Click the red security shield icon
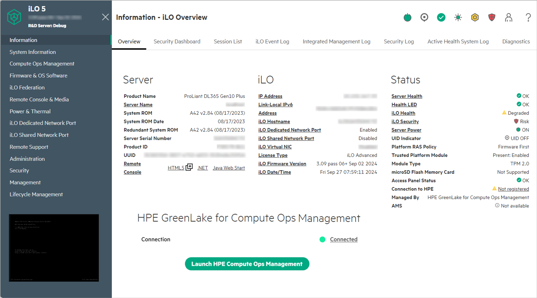This screenshot has height=298, width=537. (492, 17)
